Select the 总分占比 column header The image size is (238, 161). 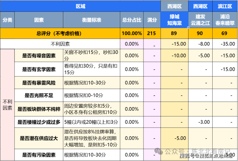pos(132,20)
